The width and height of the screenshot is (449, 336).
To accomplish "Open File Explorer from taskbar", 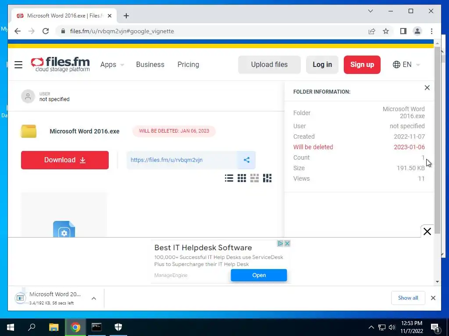I will pyautogui.click(x=53, y=327).
